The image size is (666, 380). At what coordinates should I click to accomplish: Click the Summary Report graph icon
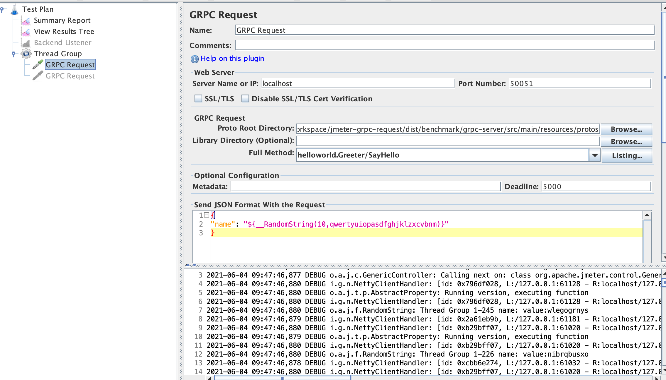(26, 21)
